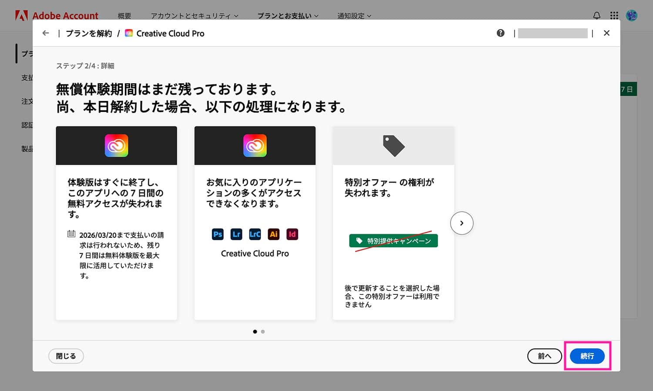
Task: Close the dialog with 閉じる
Action: tap(66, 356)
